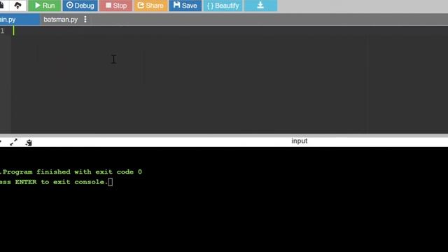Beautify the code formatting
The width and height of the screenshot is (448, 252).
(223, 6)
